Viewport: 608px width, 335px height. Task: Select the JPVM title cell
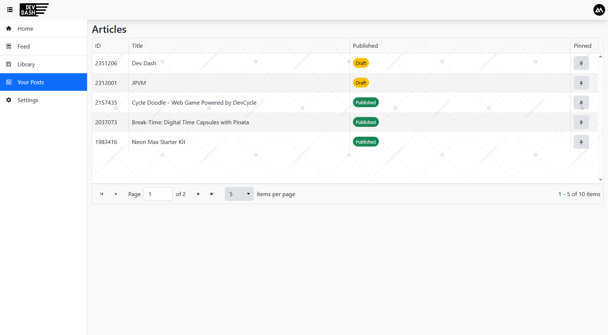point(239,83)
